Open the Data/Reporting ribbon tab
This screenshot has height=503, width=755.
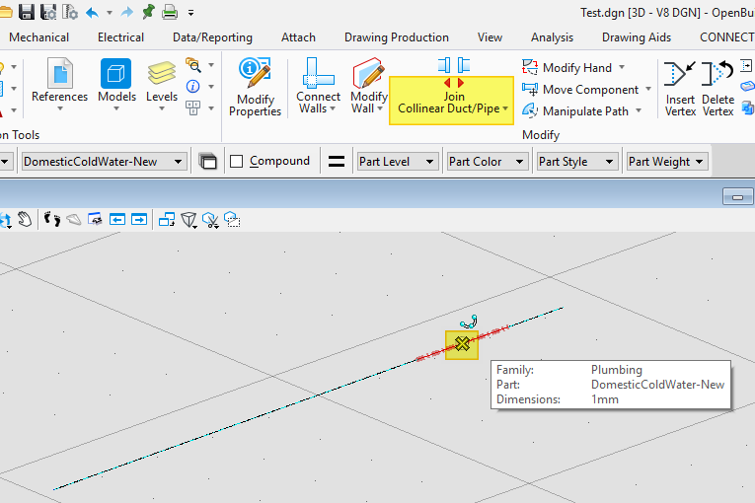[212, 37]
